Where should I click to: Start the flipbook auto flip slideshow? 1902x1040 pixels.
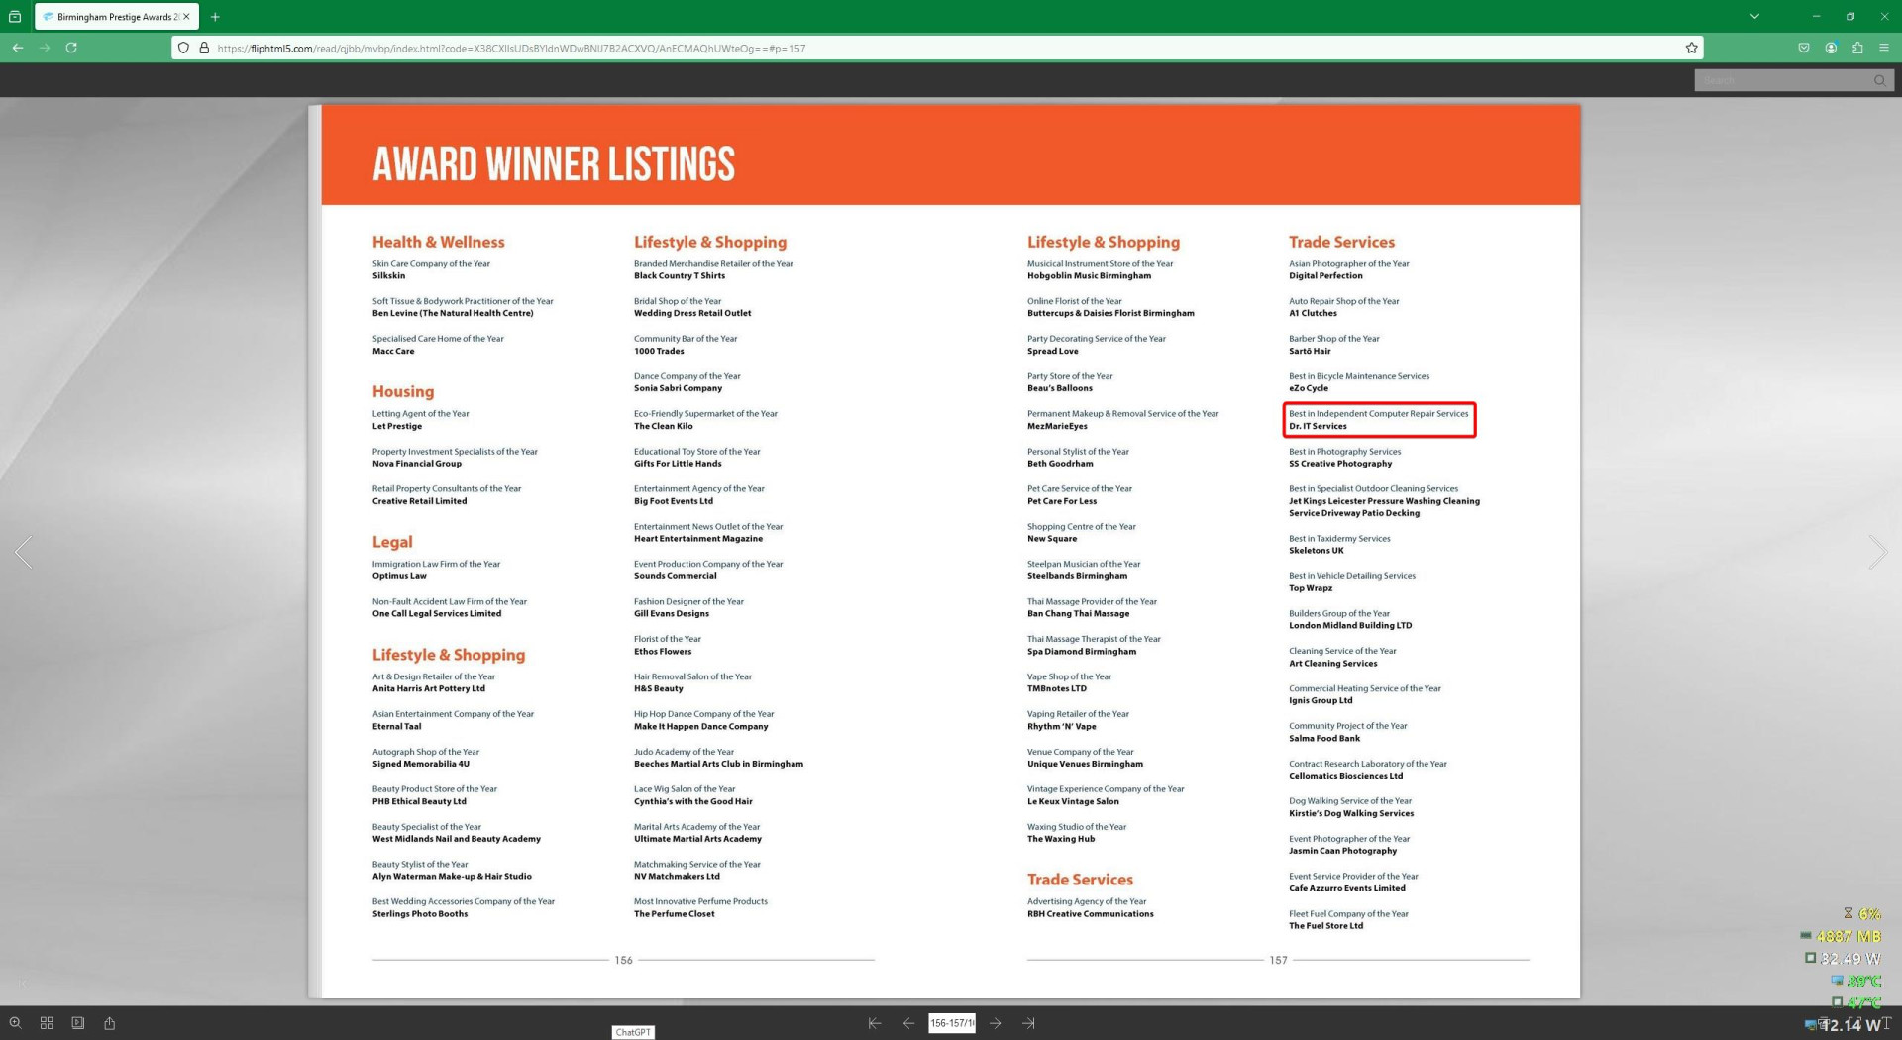coord(78,1023)
